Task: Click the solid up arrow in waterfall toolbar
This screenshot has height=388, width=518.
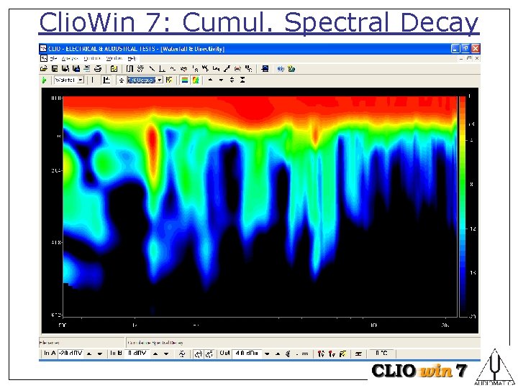Action: [210, 80]
